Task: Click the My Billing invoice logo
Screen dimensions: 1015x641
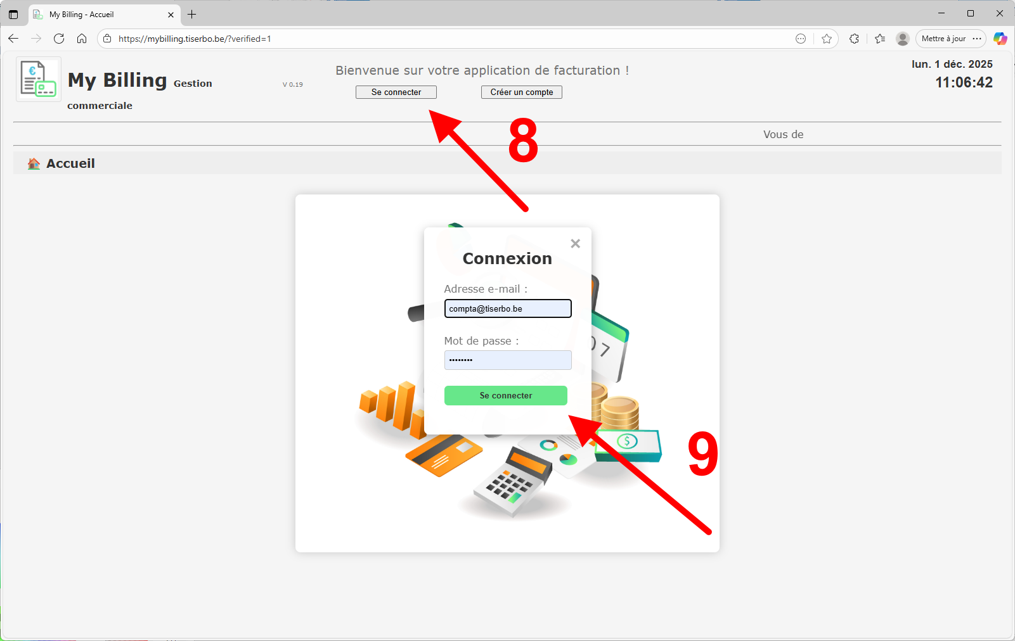Action: point(38,79)
